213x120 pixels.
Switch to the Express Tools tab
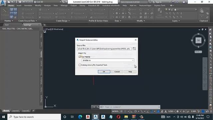point(160,5)
